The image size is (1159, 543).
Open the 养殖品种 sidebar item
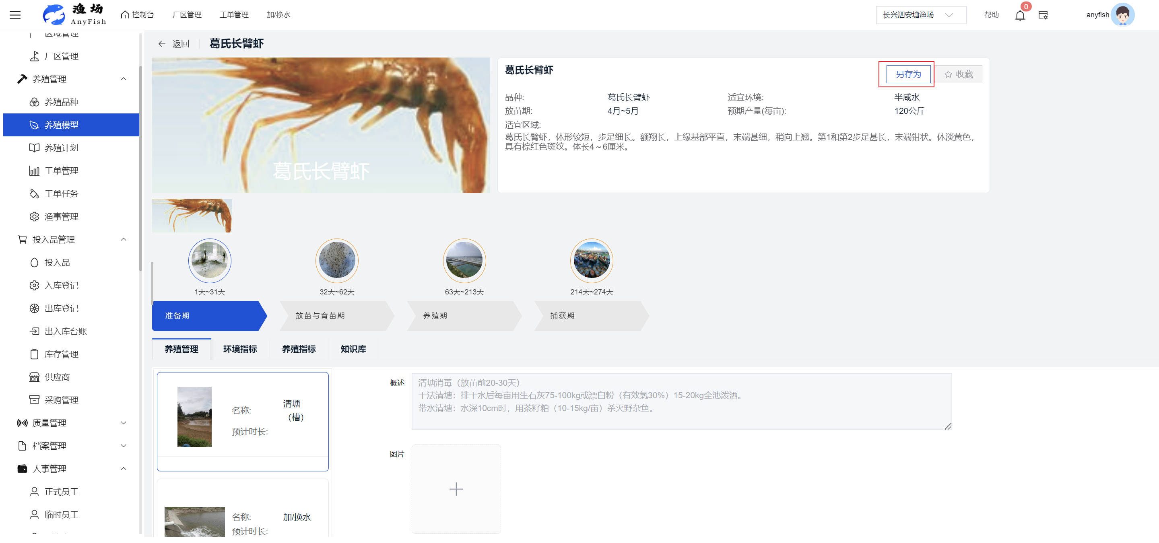pyautogui.click(x=61, y=102)
